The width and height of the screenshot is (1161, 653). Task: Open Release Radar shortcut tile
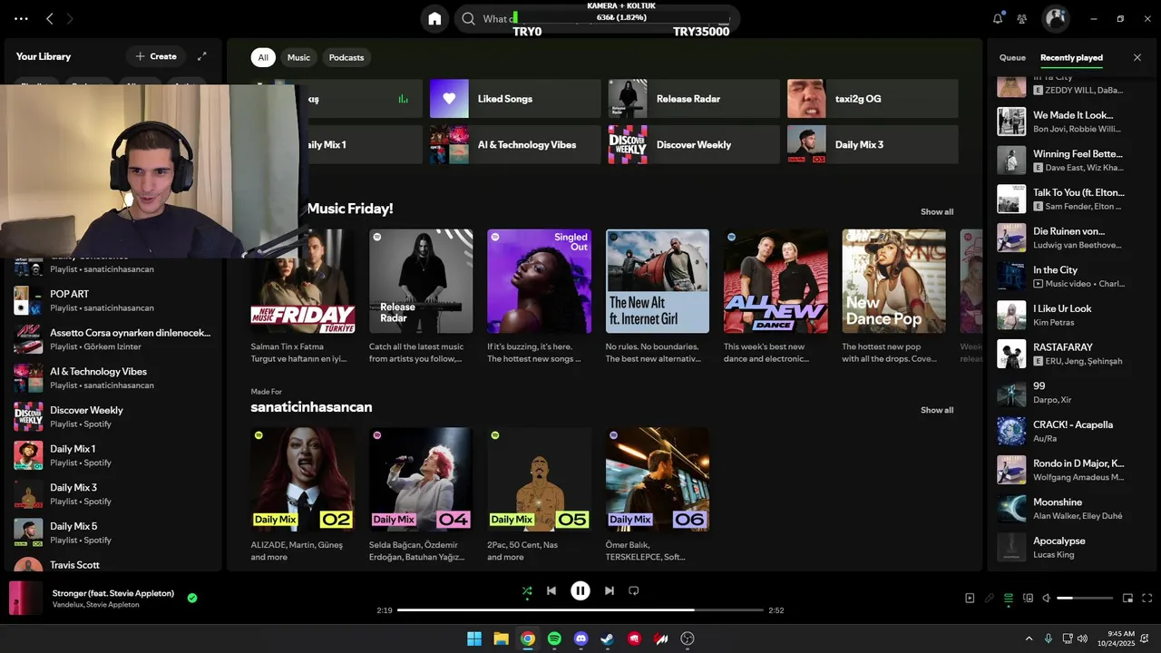click(694, 99)
